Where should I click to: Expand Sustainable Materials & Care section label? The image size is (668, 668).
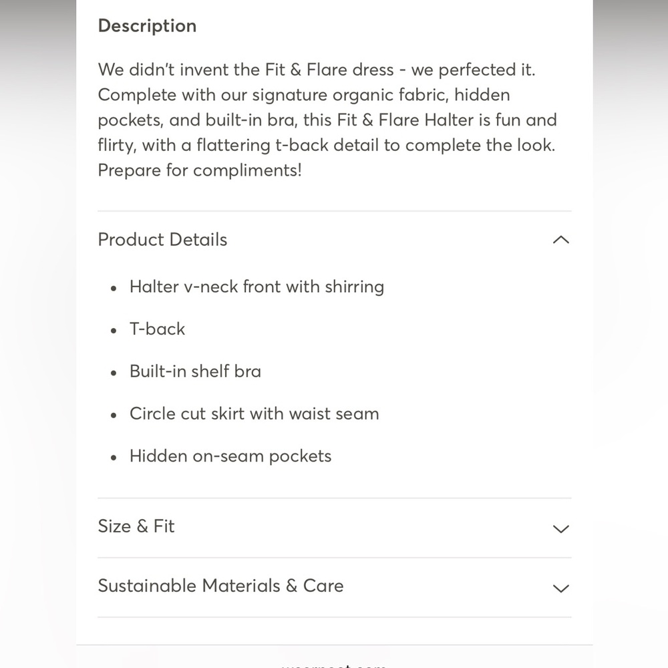point(220,586)
